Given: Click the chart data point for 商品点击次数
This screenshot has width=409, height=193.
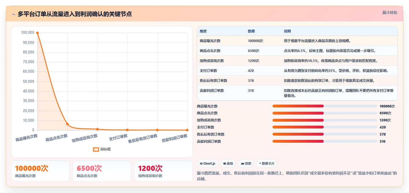Looking at the screenshot, I should tap(67, 124).
